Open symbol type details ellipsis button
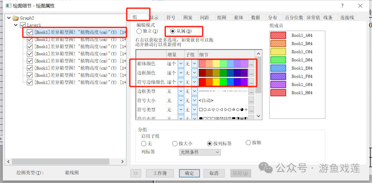372x183 pixels. click(x=251, y=110)
